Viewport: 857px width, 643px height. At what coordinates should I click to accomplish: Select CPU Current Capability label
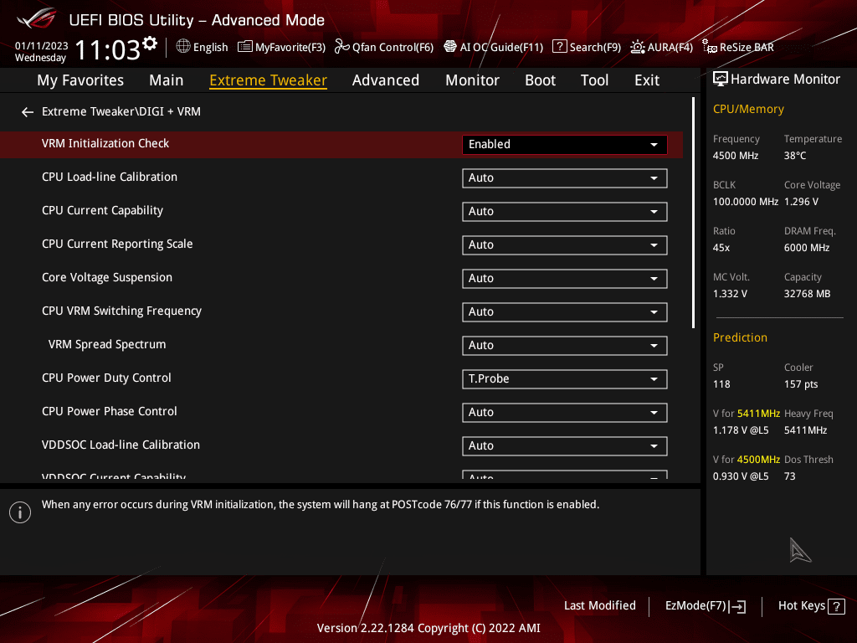coord(102,210)
